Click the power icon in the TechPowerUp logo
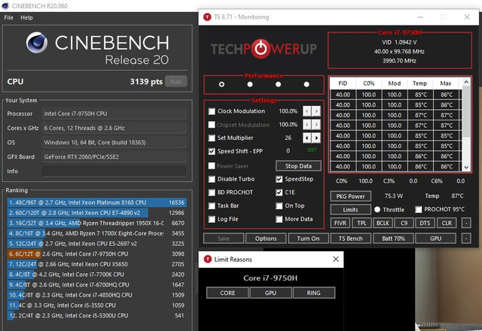The width and height of the screenshot is (482, 331). [260, 50]
